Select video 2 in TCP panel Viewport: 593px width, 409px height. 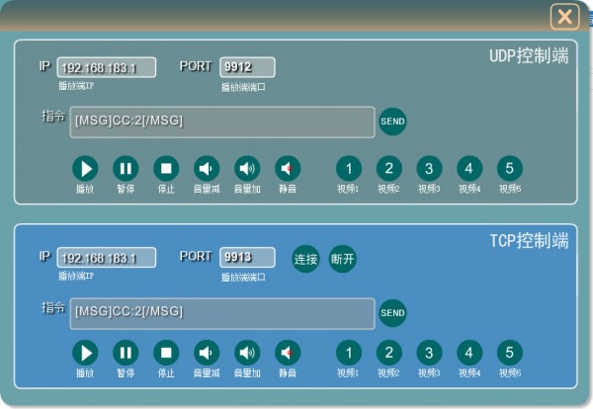click(x=388, y=353)
